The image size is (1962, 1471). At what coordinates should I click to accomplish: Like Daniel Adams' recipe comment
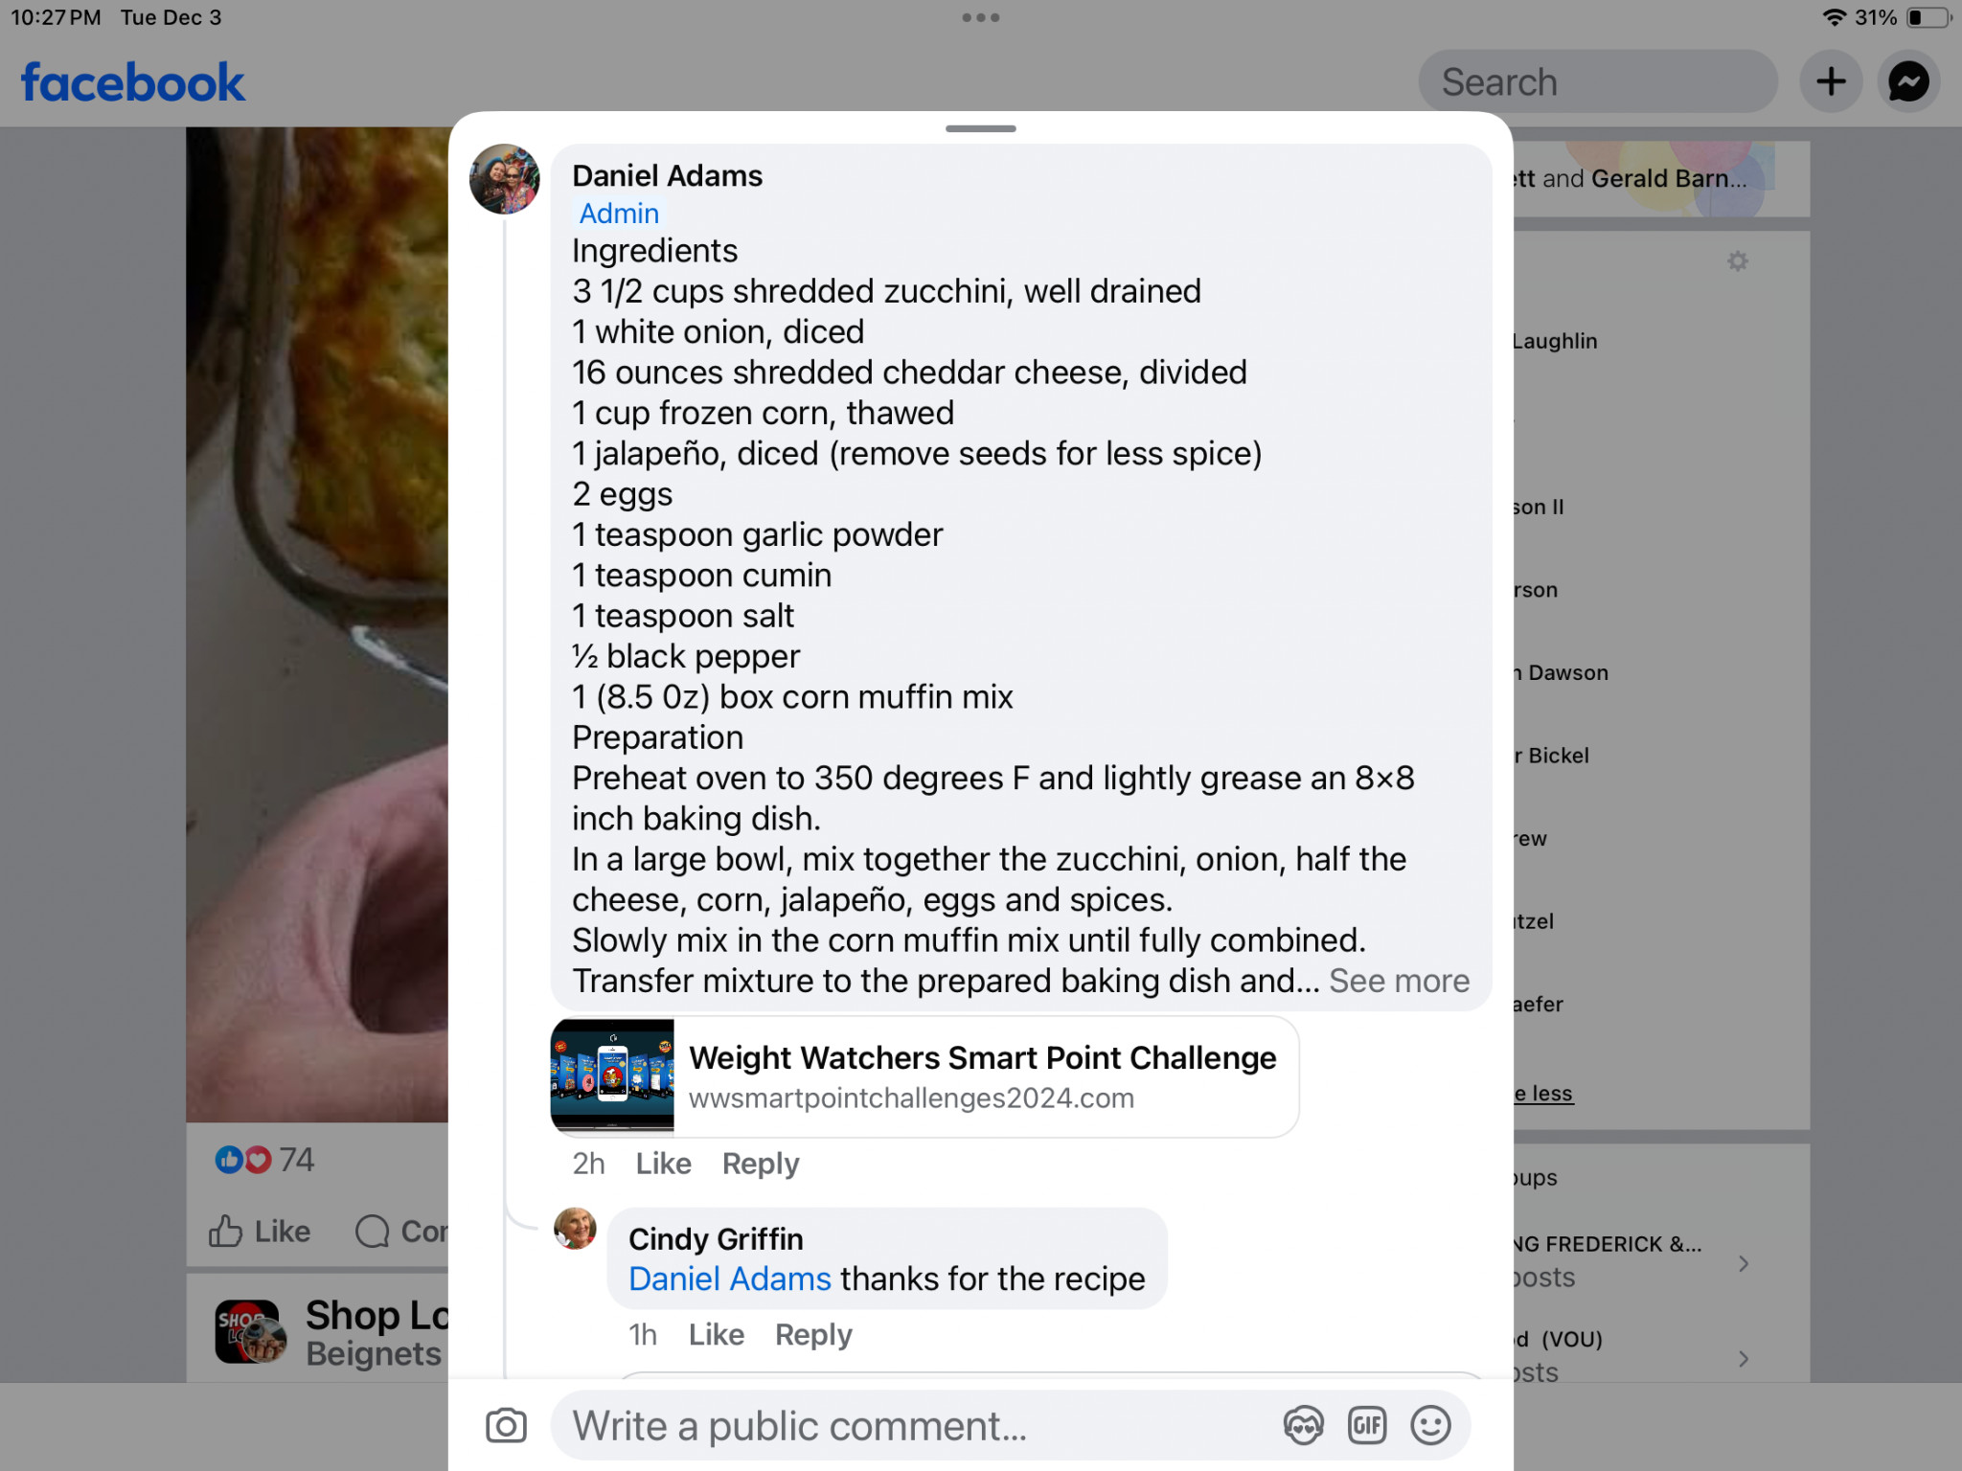[x=663, y=1164]
